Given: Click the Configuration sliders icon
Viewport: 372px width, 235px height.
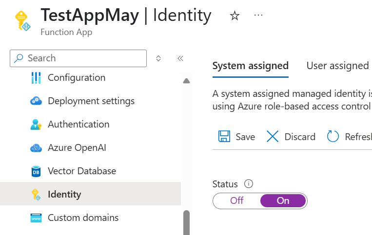Looking at the screenshot, I should [36, 78].
